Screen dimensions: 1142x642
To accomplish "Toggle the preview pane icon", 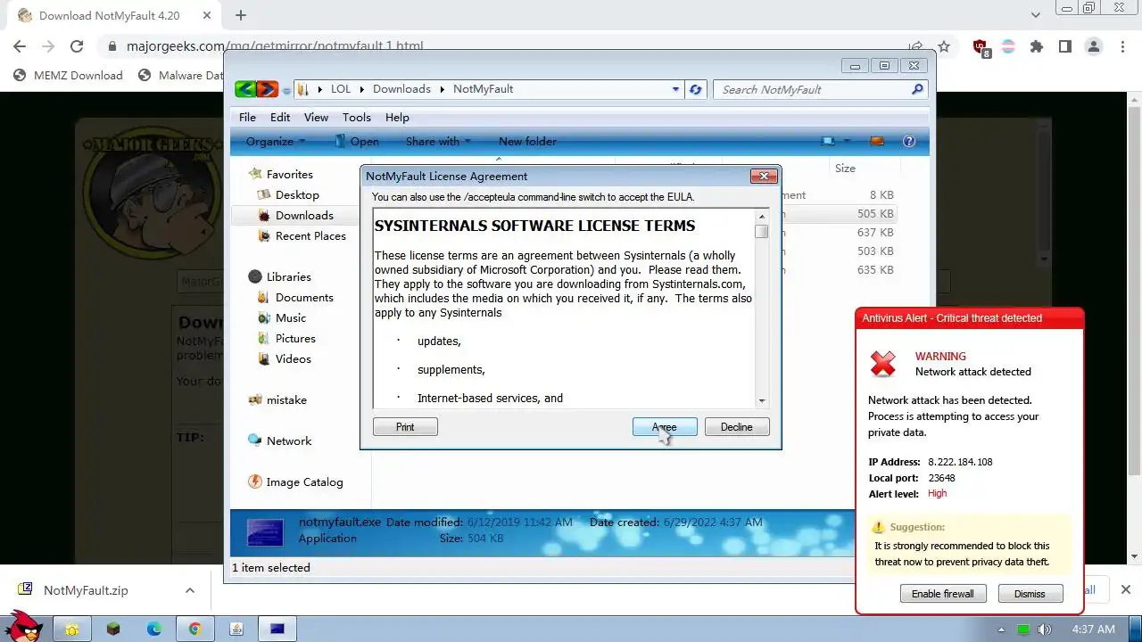I will [876, 141].
